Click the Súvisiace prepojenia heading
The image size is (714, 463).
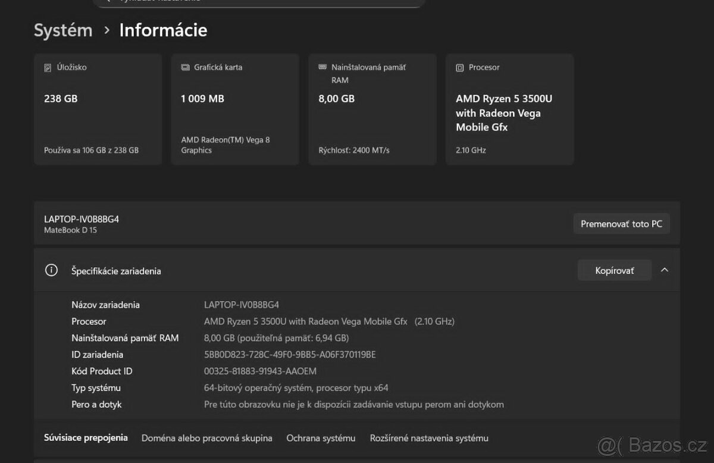[85, 437]
